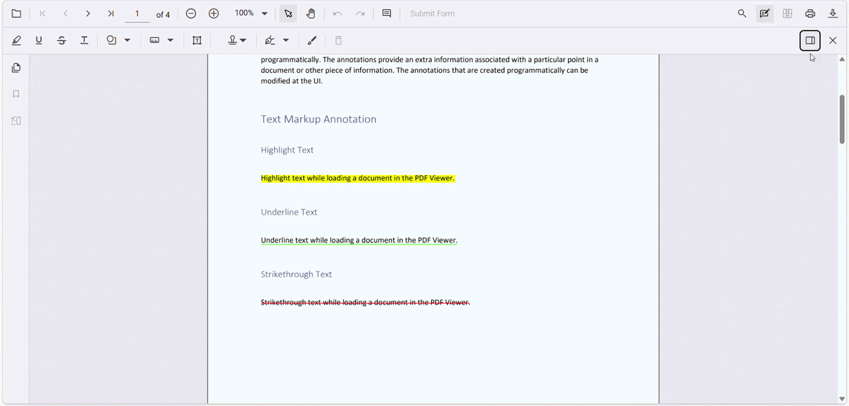The height and width of the screenshot is (406, 849).
Task: Select the Highlight annotation tool
Action: coord(17,40)
